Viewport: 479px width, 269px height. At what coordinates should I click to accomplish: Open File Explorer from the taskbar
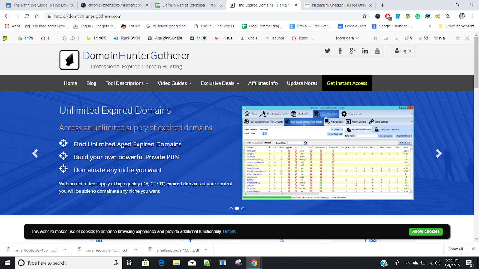click(176, 263)
